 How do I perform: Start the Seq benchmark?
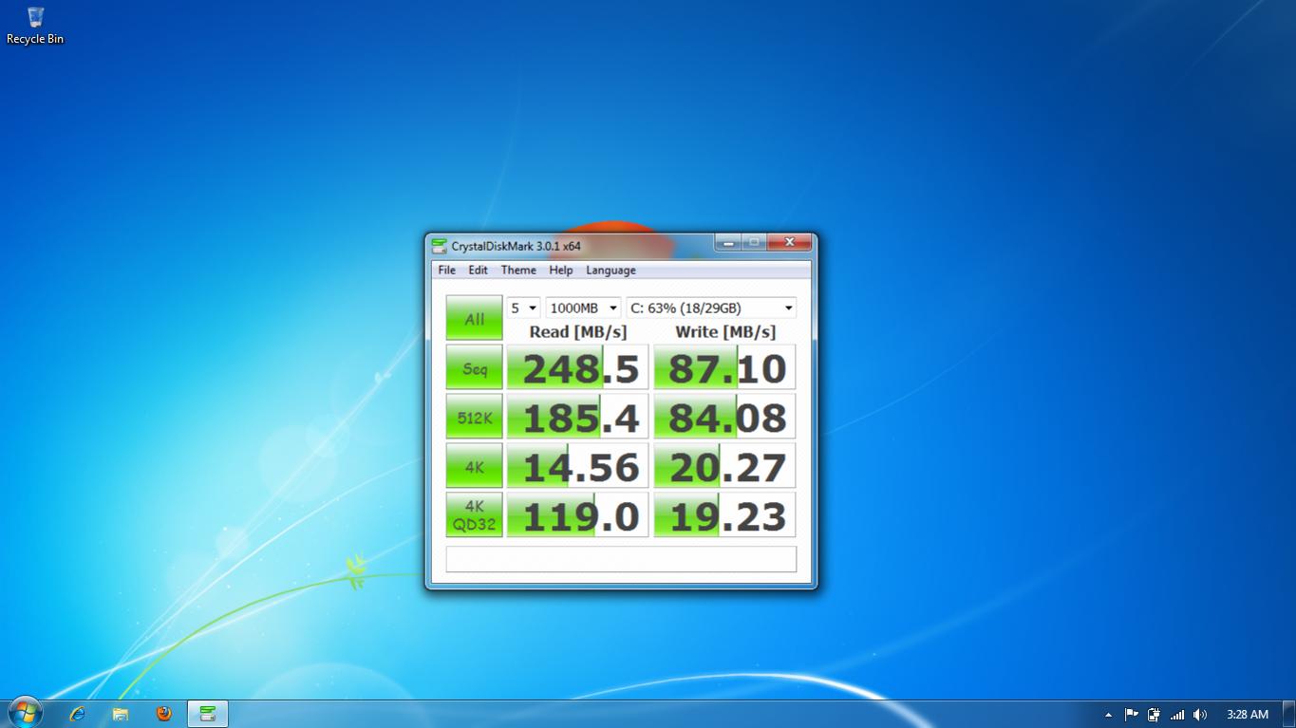click(x=475, y=368)
